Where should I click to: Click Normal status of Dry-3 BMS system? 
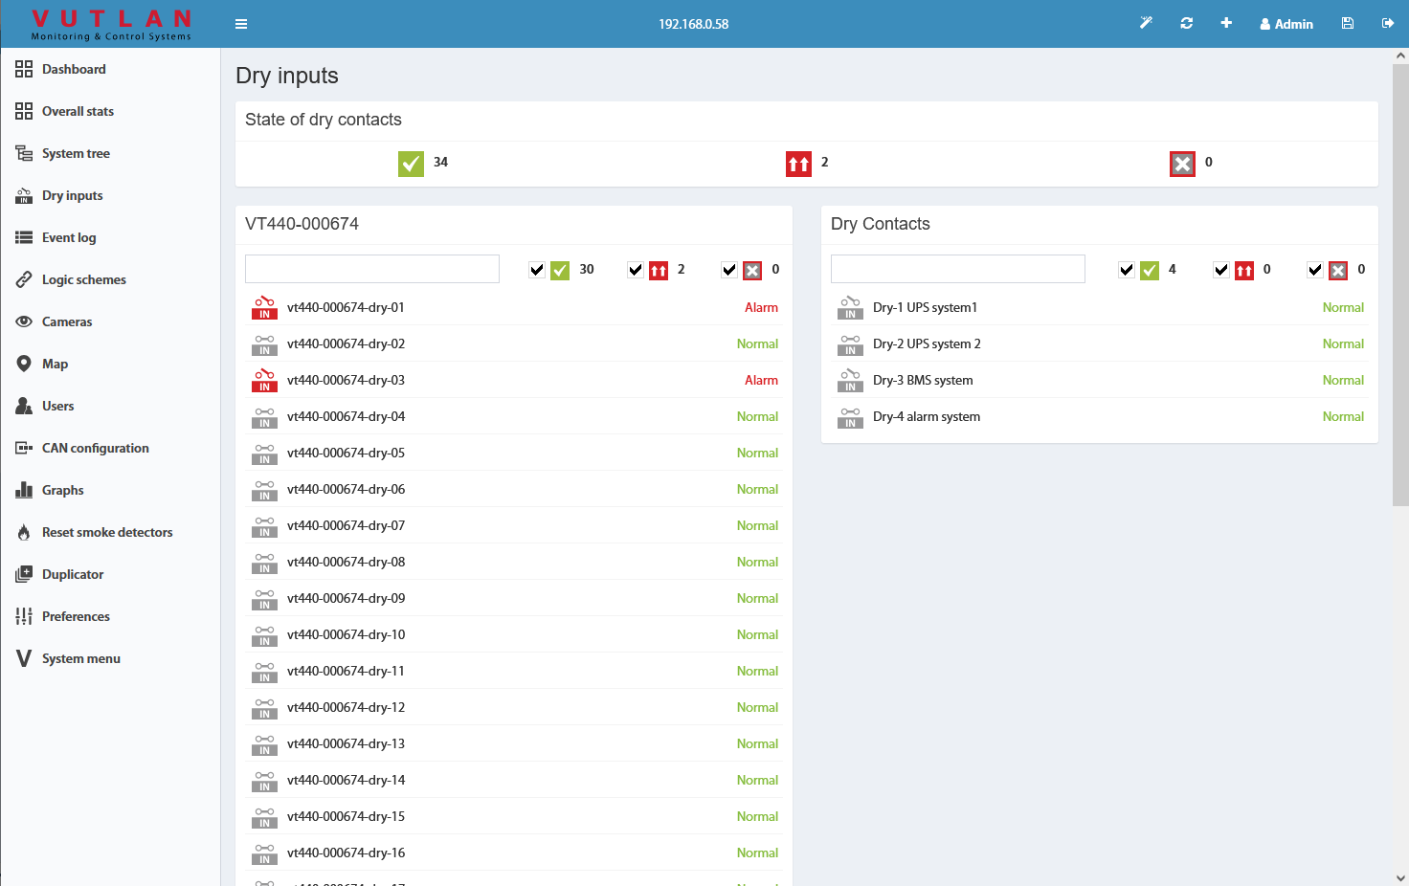tap(1343, 380)
